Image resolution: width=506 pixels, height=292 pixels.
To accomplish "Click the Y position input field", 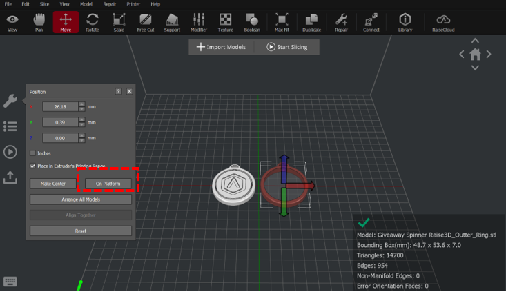I will click(x=60, y=123).
